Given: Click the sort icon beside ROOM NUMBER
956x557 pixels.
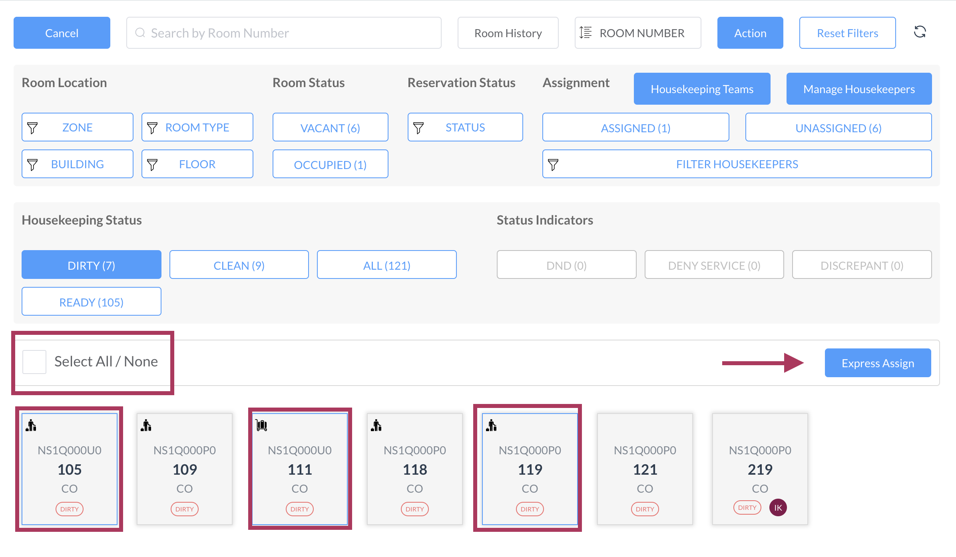Looking at the screenshot, I should pyautogui.click(x=586, y=33).
